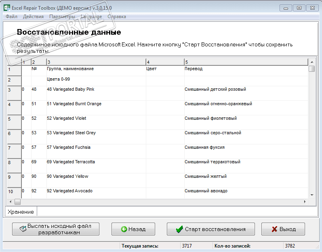
Task: Click the Excel Repair Toolbox title icon
Action: (7, 8)
